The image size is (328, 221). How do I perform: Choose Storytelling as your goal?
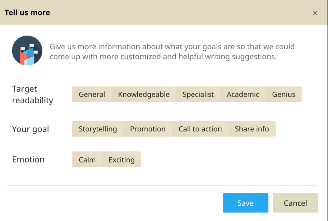(98, 129)
